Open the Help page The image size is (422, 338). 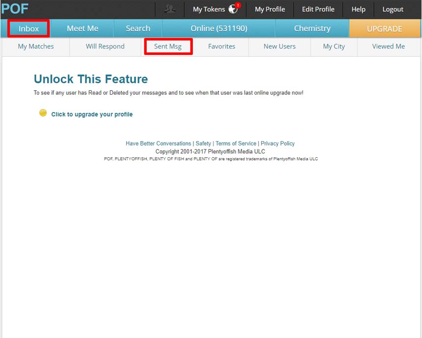(x=359, y=9)
